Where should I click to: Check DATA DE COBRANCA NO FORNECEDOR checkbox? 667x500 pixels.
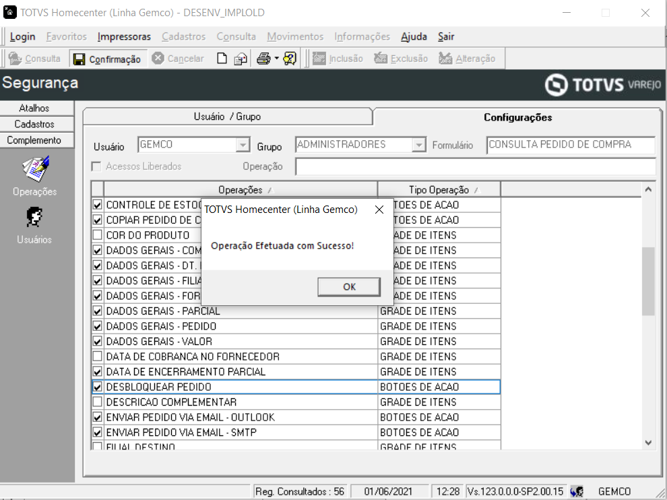[x=98, y=356]
